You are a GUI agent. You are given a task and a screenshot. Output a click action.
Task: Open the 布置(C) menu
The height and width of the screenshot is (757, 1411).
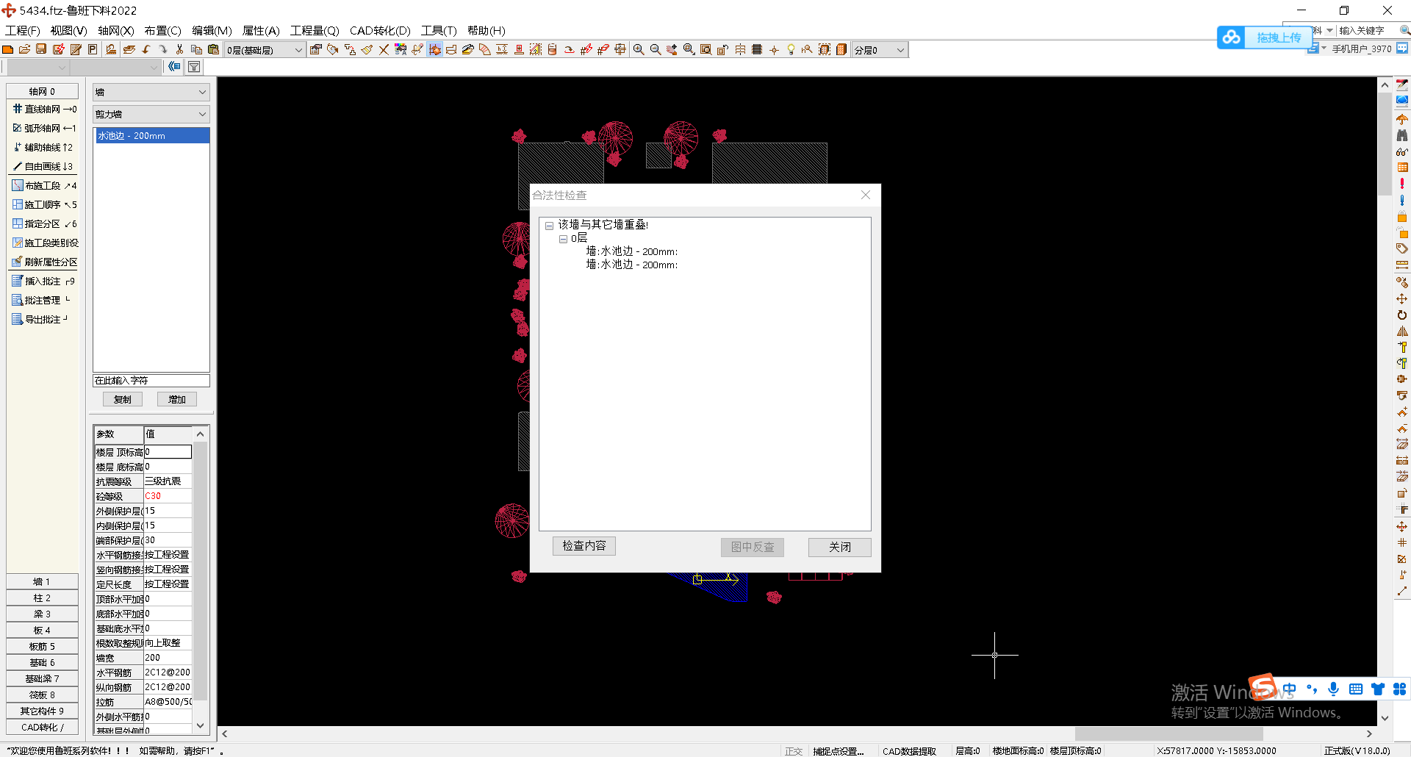coord(162,30)
